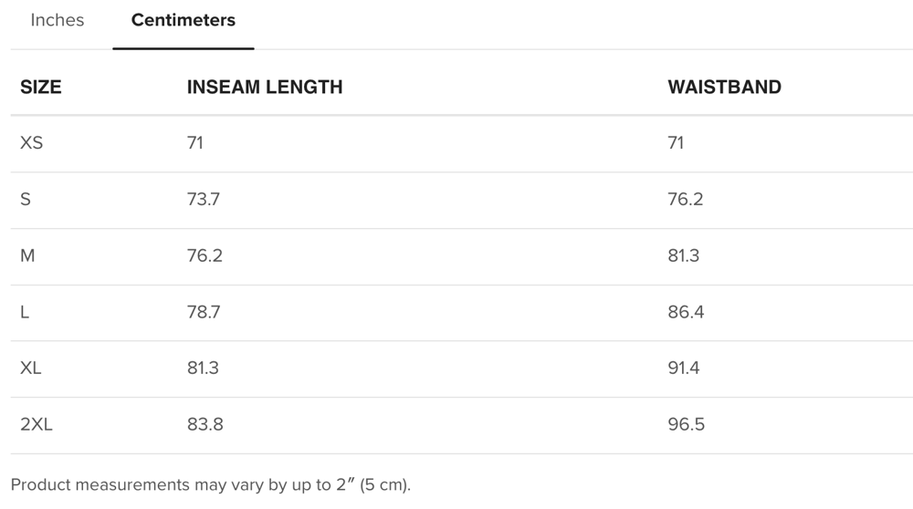
Task: Click the L size label
Action: [25, 313]
